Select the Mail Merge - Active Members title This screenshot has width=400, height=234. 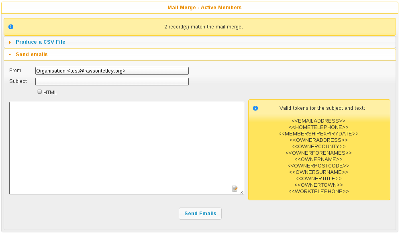tap(204, 7)
